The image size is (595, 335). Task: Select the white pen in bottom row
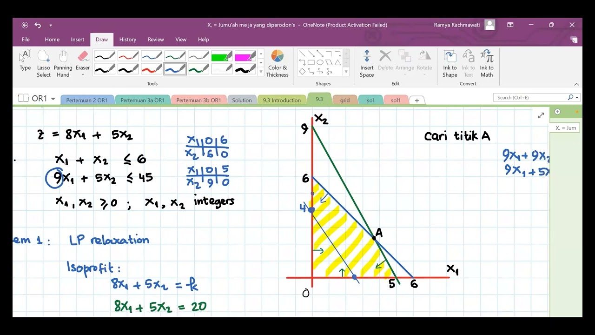click(222, 69)
